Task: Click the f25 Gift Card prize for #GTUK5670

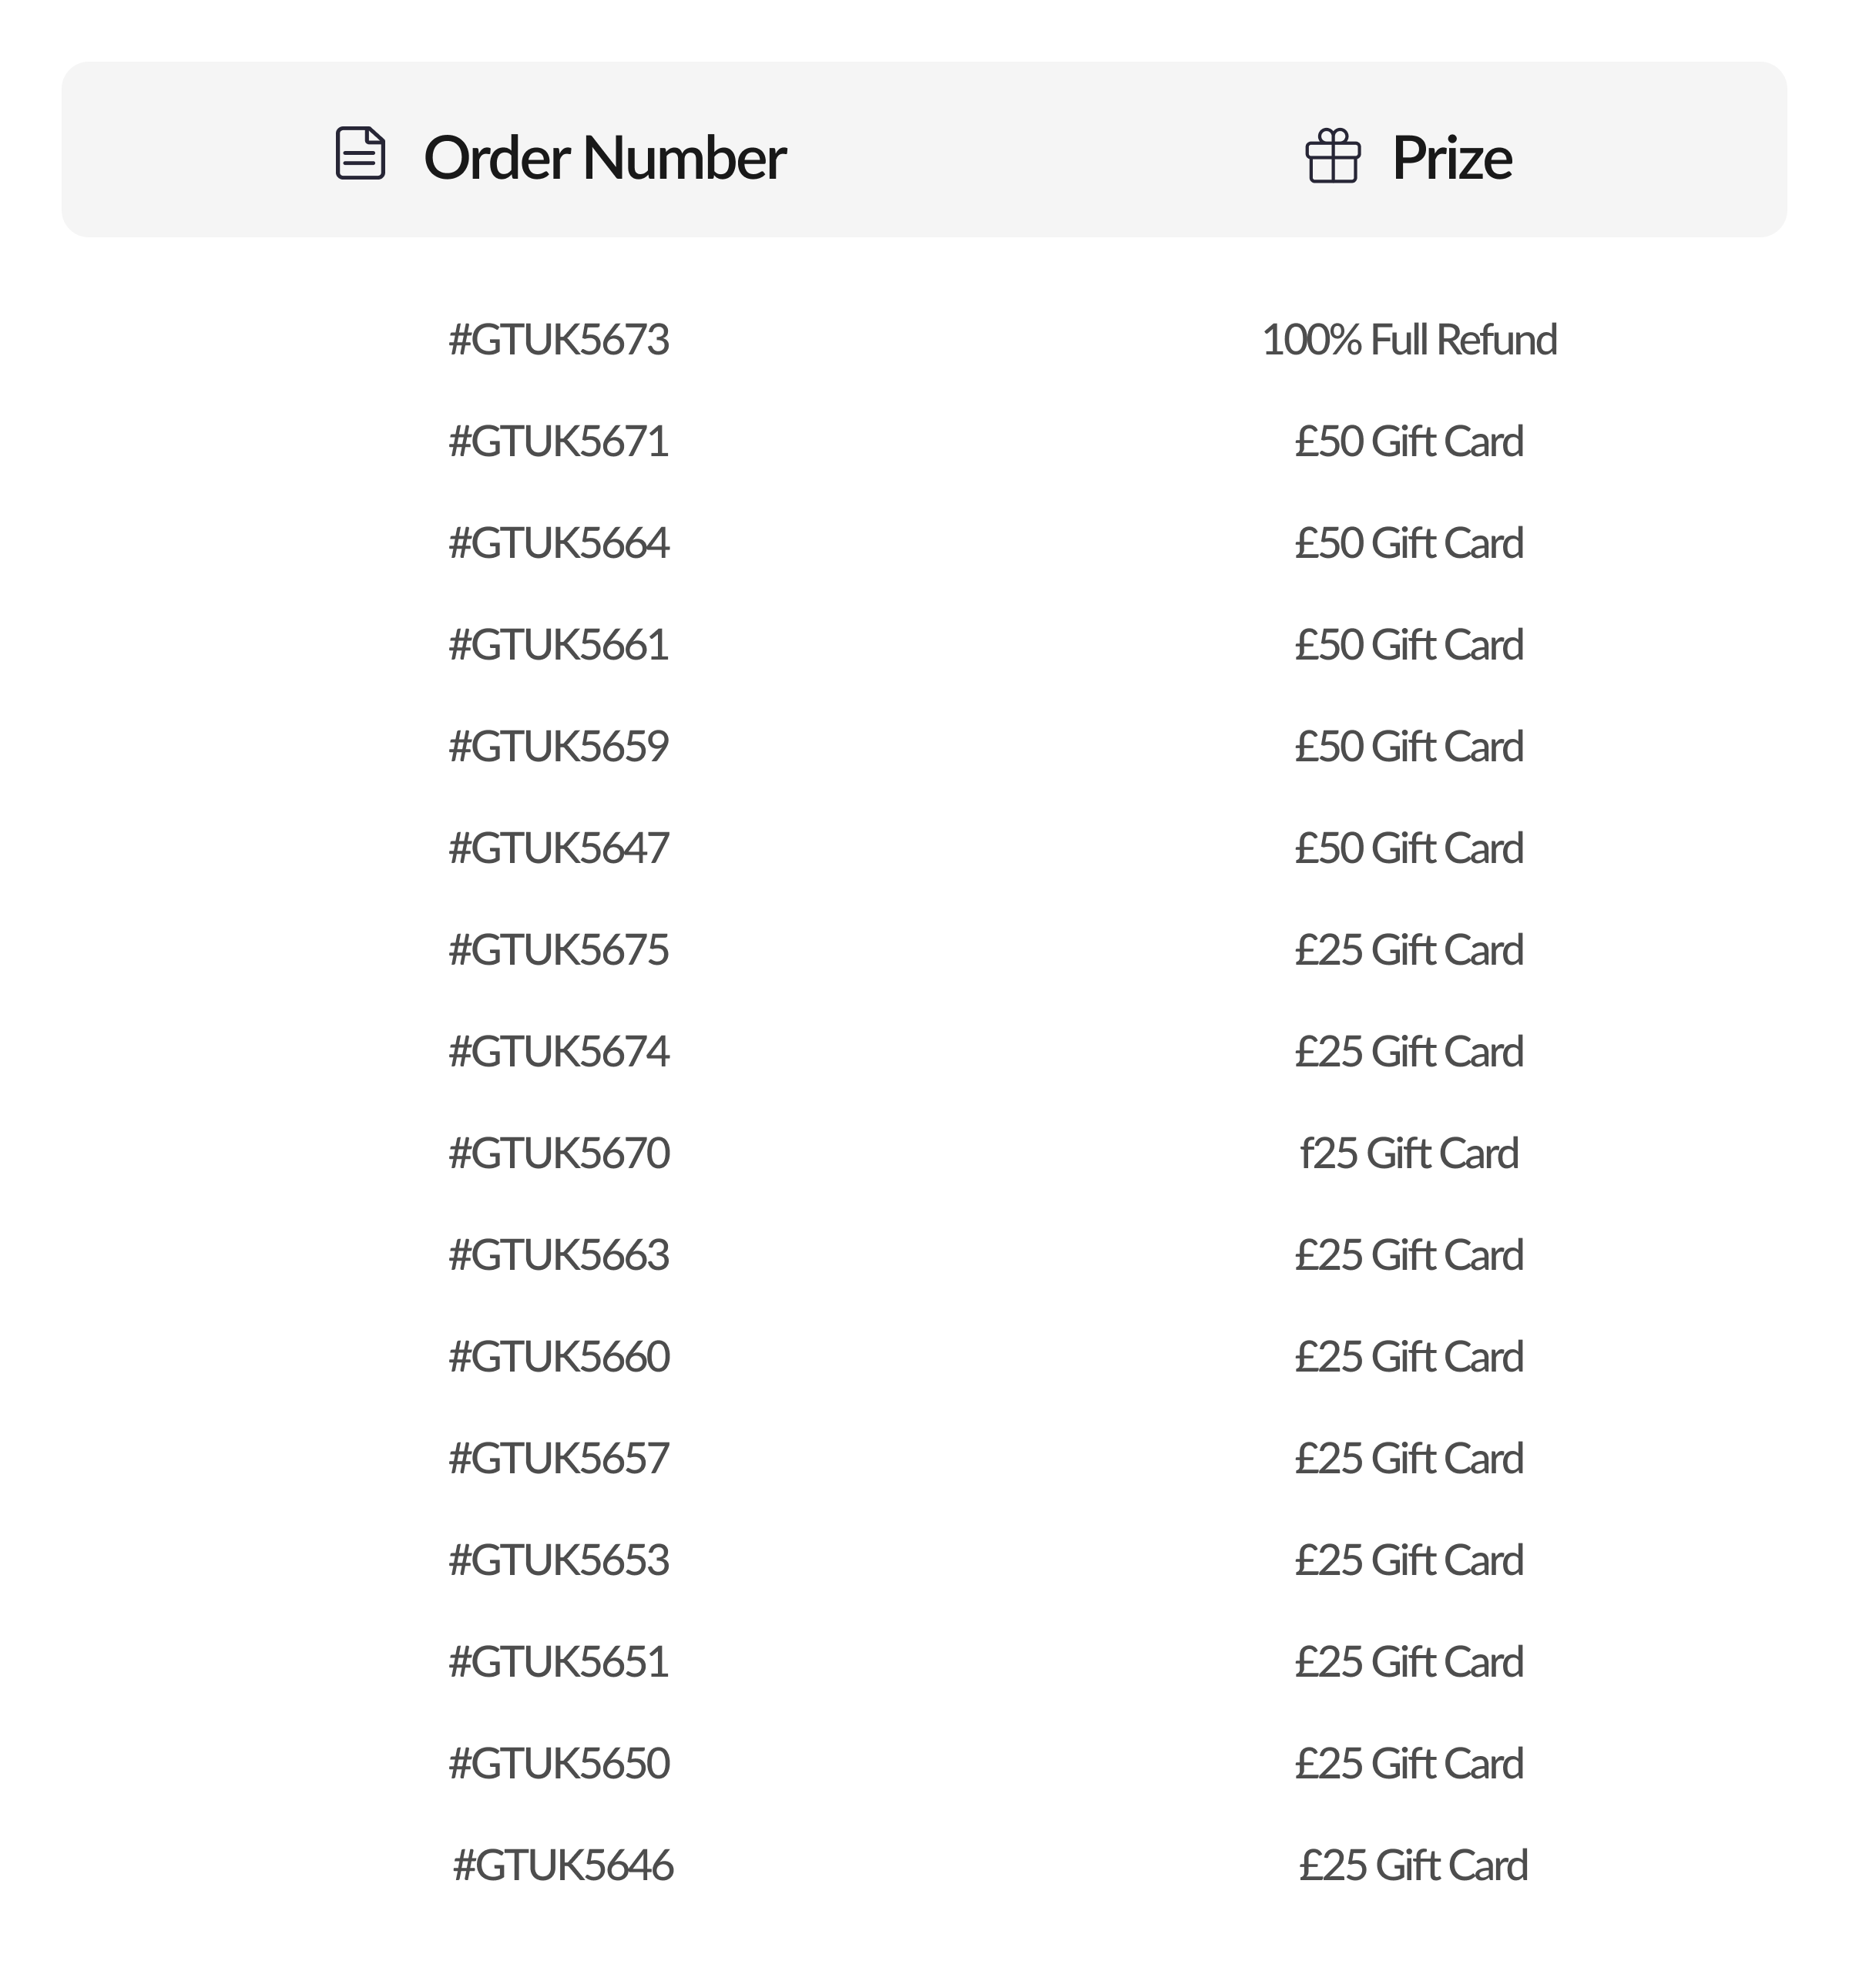Action: pyautogui.click(x=1408, y=1153)
